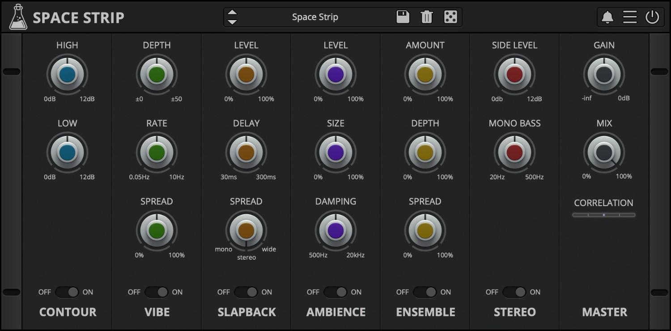Click the CORRELATION meter
The image size is (671, 331).
coord(603,215)
